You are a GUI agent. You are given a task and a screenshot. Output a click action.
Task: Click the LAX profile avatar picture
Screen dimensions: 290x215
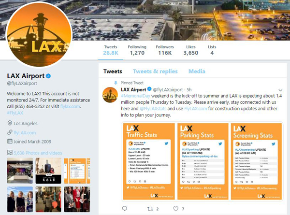tap(39, 35)
